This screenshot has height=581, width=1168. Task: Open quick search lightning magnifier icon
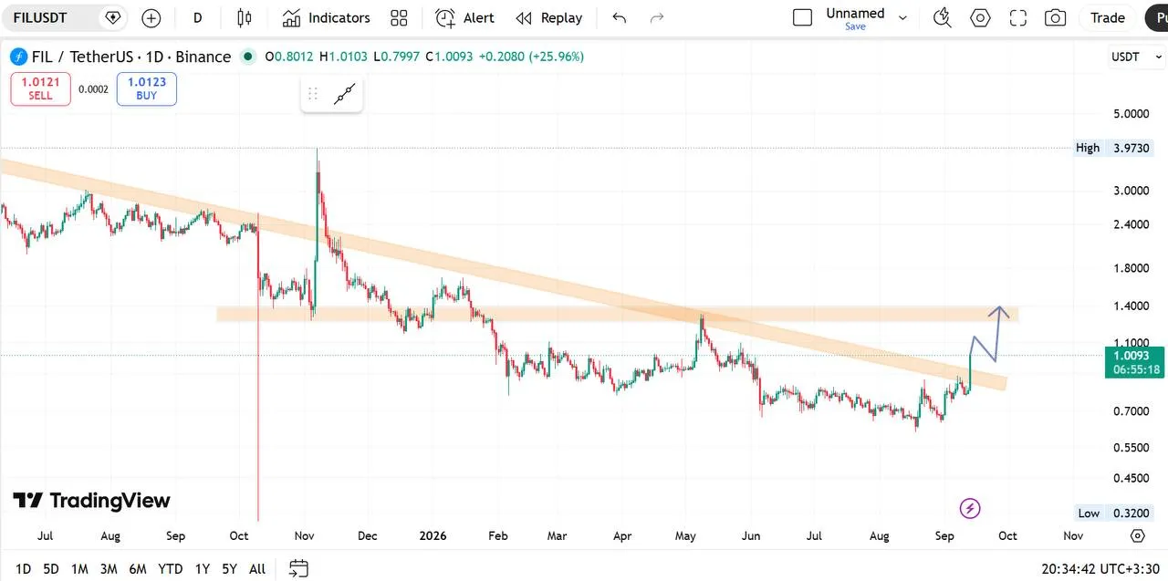[943, 18]
